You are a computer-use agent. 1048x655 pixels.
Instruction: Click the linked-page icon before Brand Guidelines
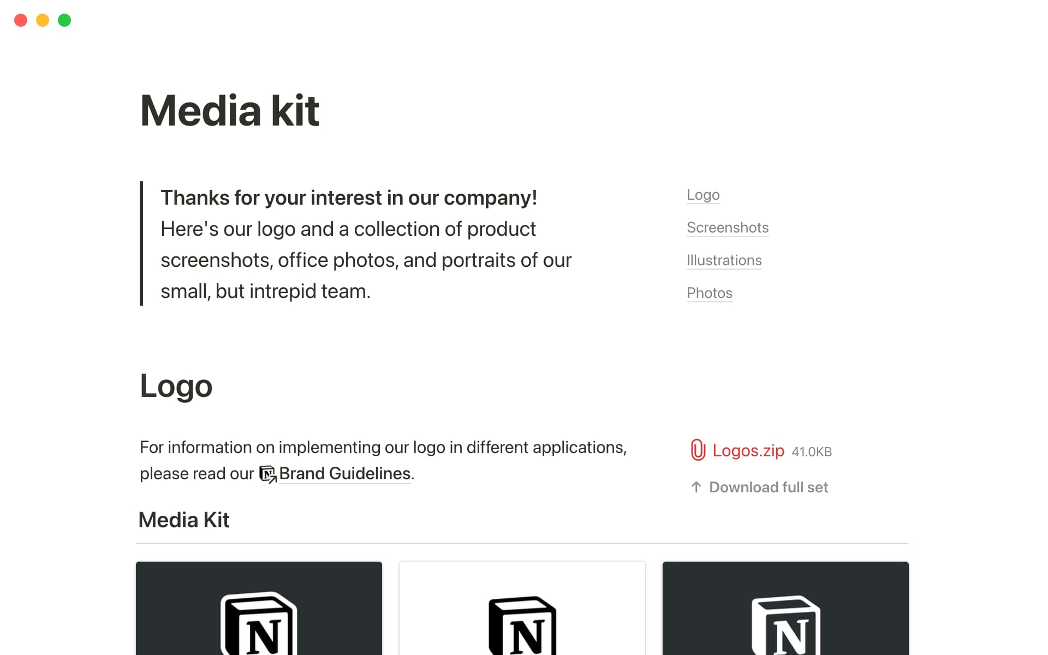click(267, 474)
